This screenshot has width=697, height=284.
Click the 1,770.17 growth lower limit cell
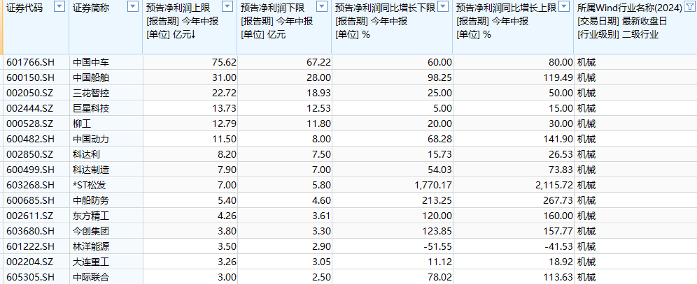425,185
